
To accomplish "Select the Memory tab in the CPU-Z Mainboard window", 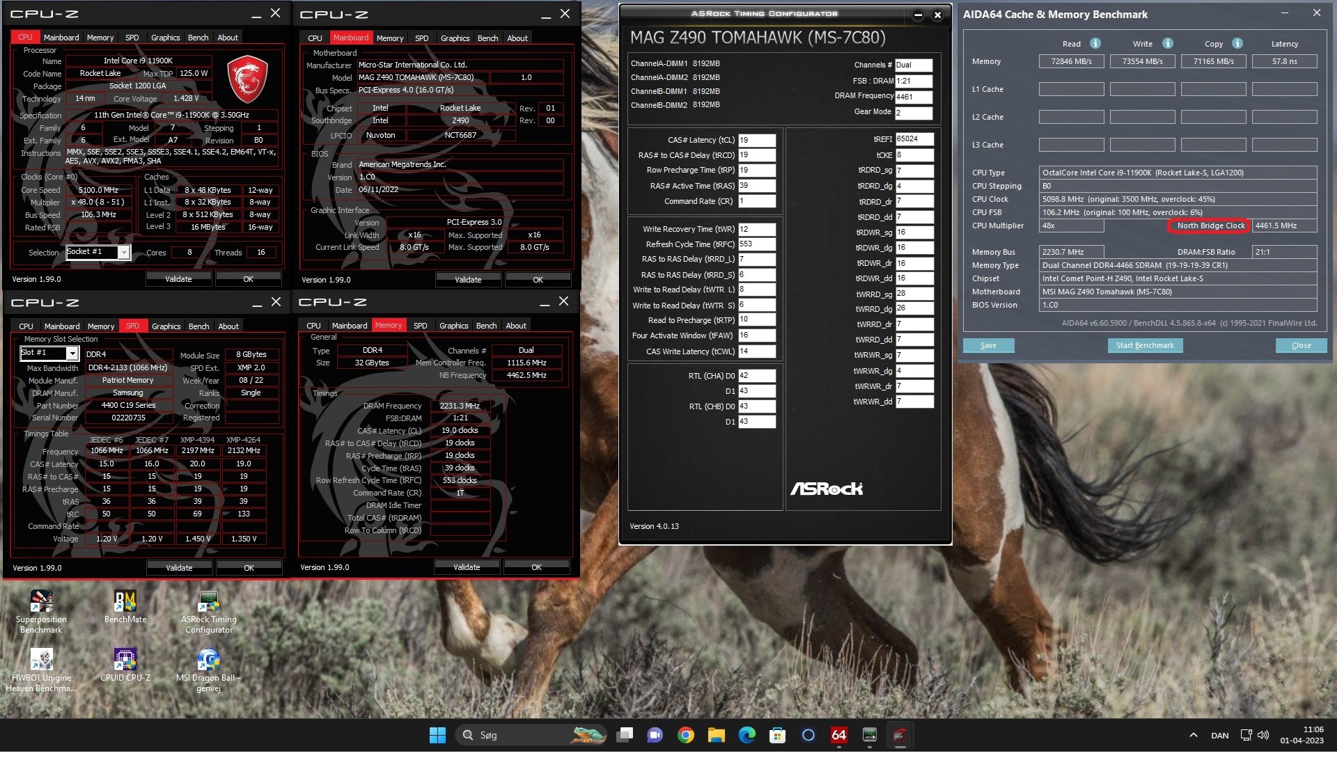I will pyautogui.click(x=389, y=38).
